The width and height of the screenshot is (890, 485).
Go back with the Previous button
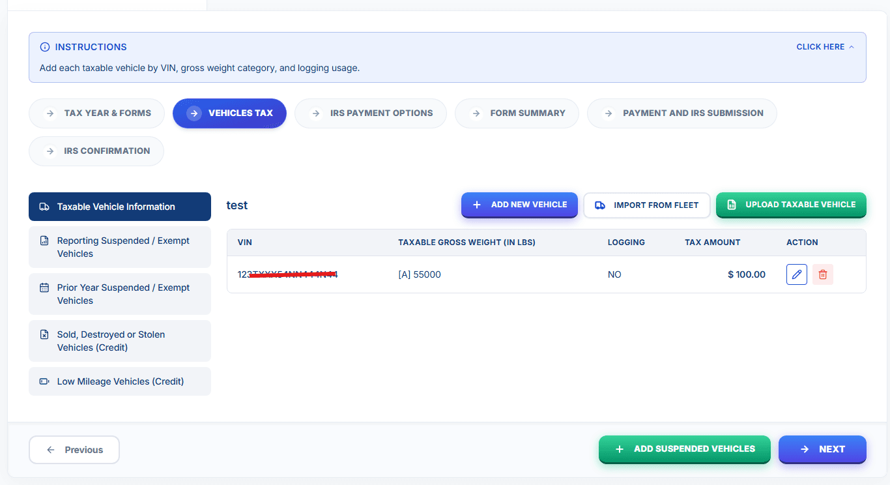(74, 450)
